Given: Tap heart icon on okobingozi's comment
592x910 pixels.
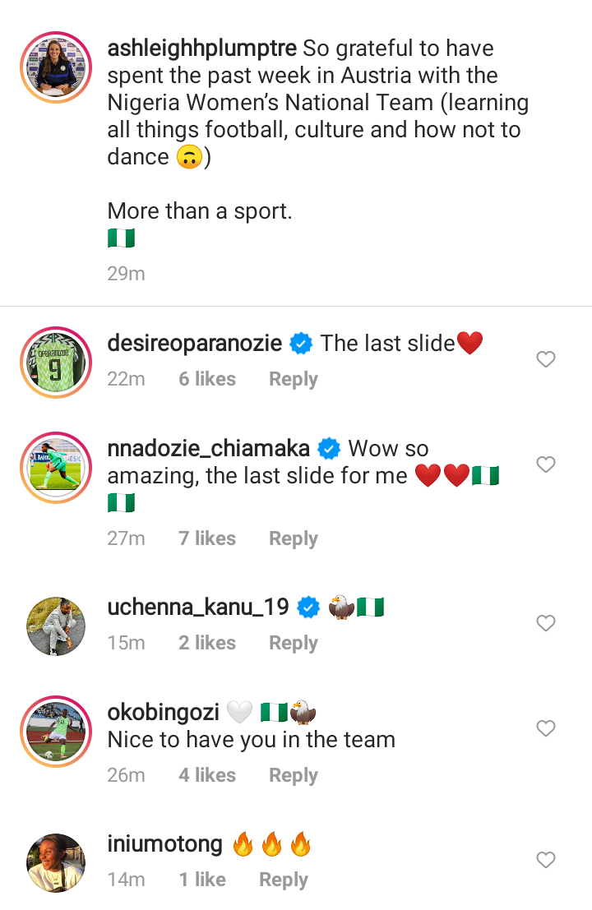Looking at the screenshot, I should [x=546, y=728].
